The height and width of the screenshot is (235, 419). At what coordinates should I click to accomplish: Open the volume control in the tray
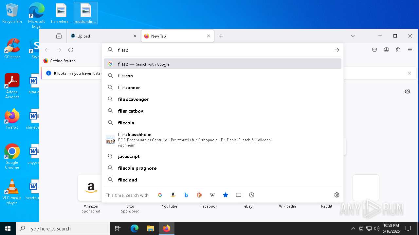pyautogui.click(x=376, y=228)
